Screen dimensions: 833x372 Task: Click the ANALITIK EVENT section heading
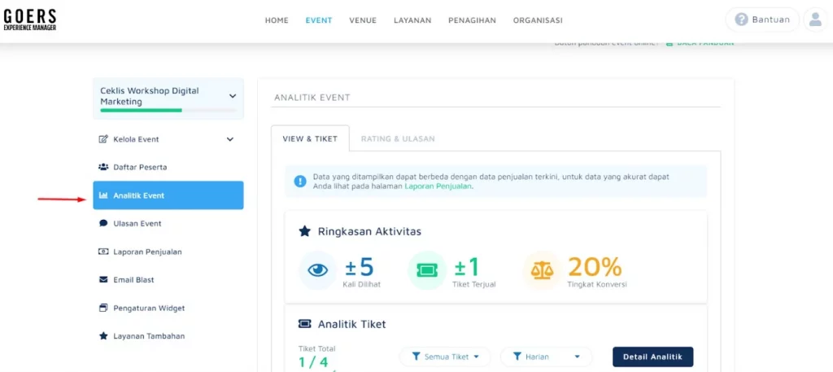pyautogui.click(x=312, y=97)
